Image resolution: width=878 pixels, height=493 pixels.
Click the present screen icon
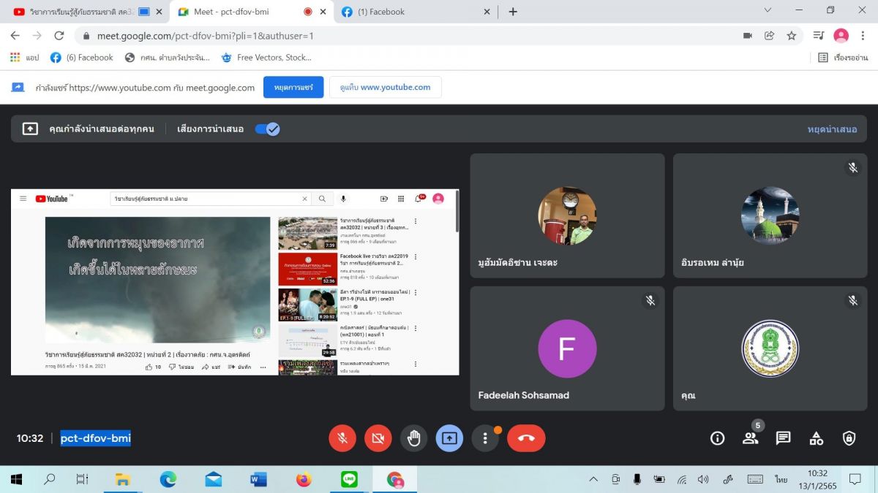[x=449, y=438]
